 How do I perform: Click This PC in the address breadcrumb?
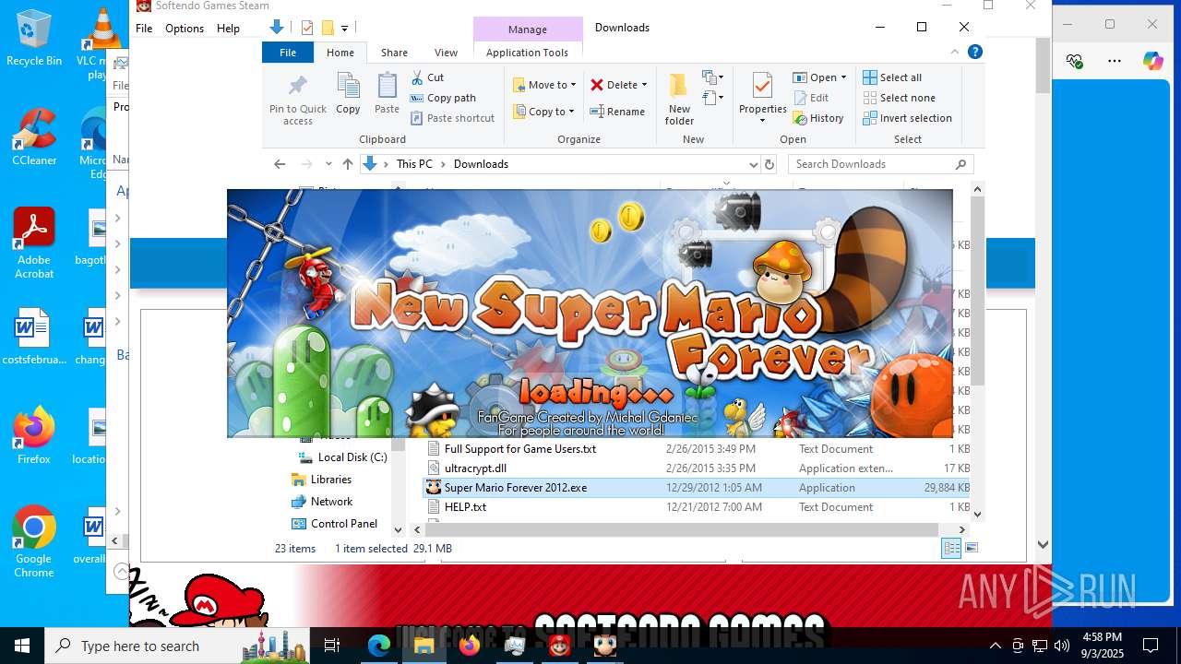pyautogui.click(x=414, y=164)
